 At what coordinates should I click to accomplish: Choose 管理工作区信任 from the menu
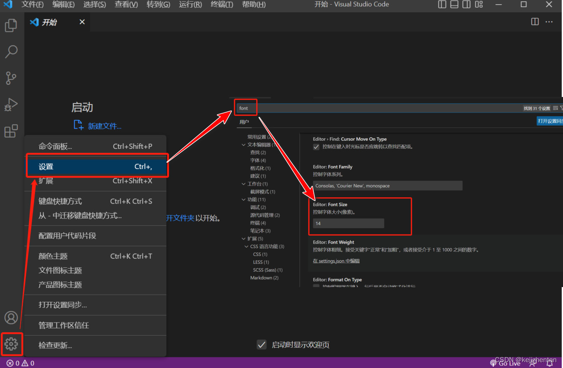tap(95, 325)
